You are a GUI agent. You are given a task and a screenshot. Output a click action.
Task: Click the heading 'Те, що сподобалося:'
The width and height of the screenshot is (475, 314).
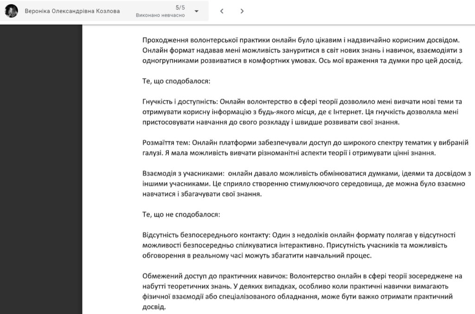[x=176, y=82]
